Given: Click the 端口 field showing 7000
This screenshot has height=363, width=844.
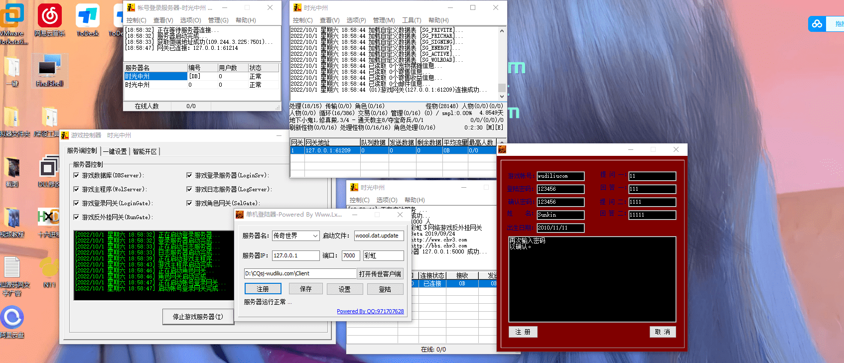Looking at the screenshot, I should tap(350, 255).
